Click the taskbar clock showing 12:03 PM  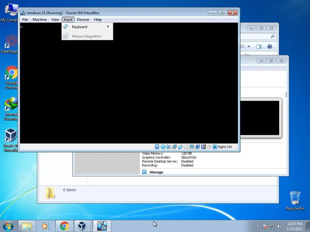click(x=295, y=226)
